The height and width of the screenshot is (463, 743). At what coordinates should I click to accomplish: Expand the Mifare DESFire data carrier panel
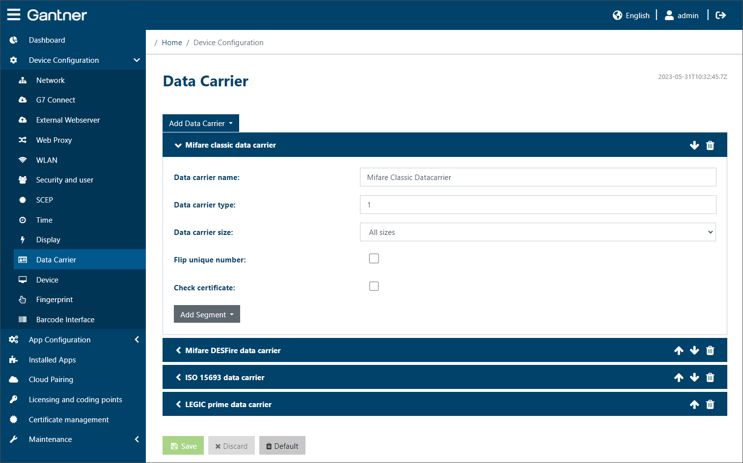178,350
